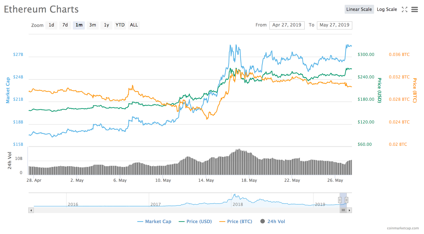Screen dimensions: 424x234
Task: Edit the From date Apr 27, 2019
Action: [287, 25]
